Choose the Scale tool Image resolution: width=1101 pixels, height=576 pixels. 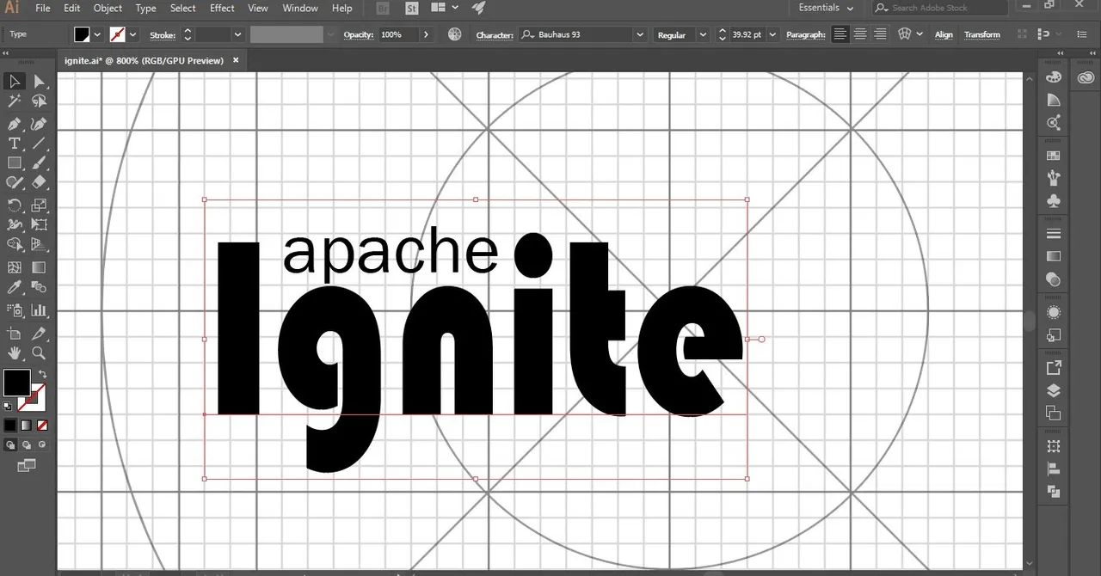click(x=39, y=205)
